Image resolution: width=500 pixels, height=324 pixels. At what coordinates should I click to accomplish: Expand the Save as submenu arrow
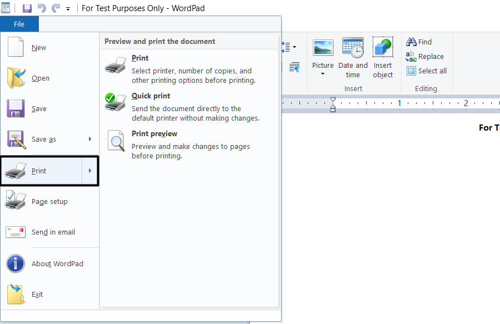tap(91, 139)
